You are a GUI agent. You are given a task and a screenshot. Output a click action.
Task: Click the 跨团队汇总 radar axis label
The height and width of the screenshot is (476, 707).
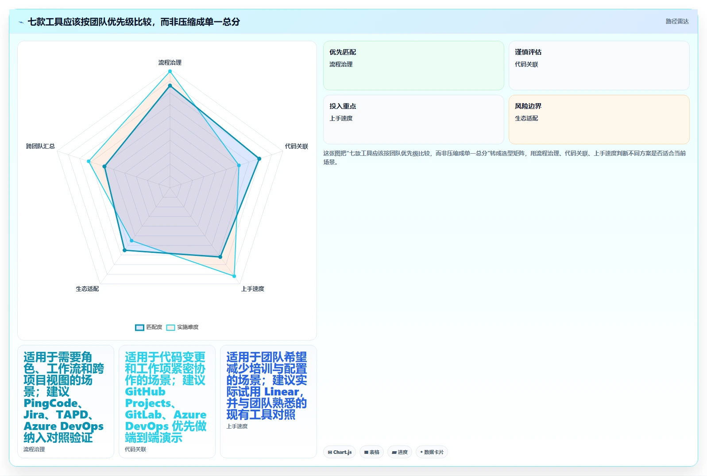tap(40, 146)
